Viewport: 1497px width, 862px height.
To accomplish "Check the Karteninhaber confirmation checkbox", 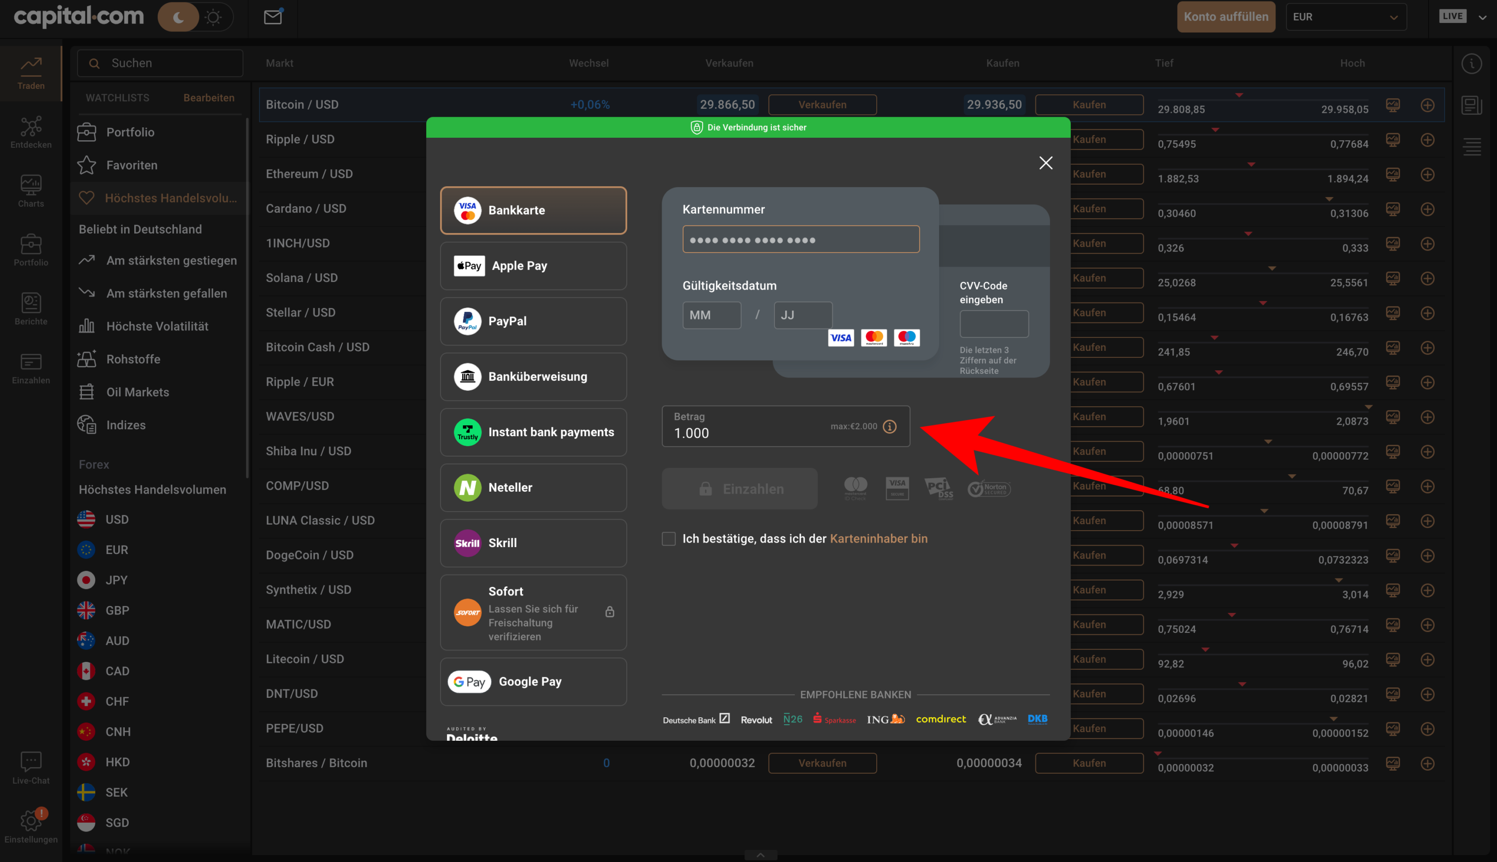I will [669, 539].
